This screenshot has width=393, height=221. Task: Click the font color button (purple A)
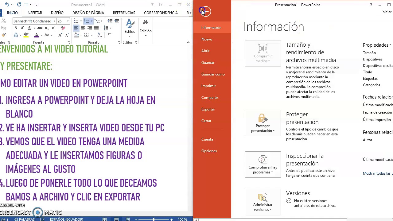click(37, 35)
